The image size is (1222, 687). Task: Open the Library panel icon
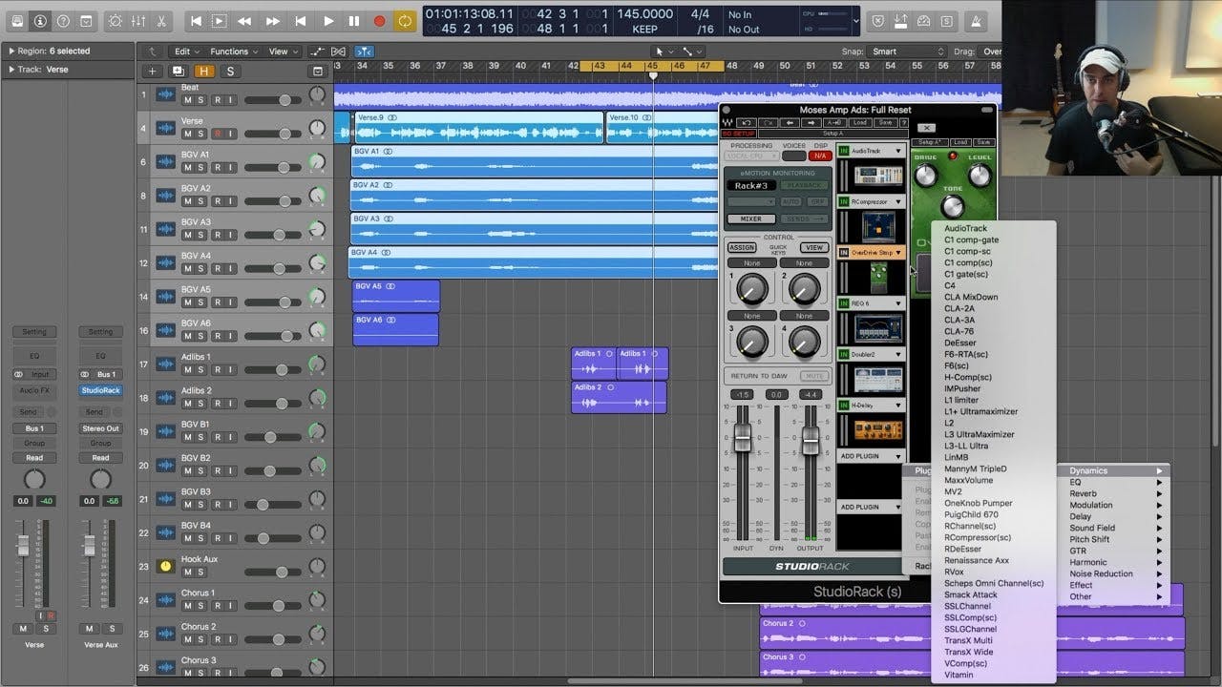click(16, 20)
